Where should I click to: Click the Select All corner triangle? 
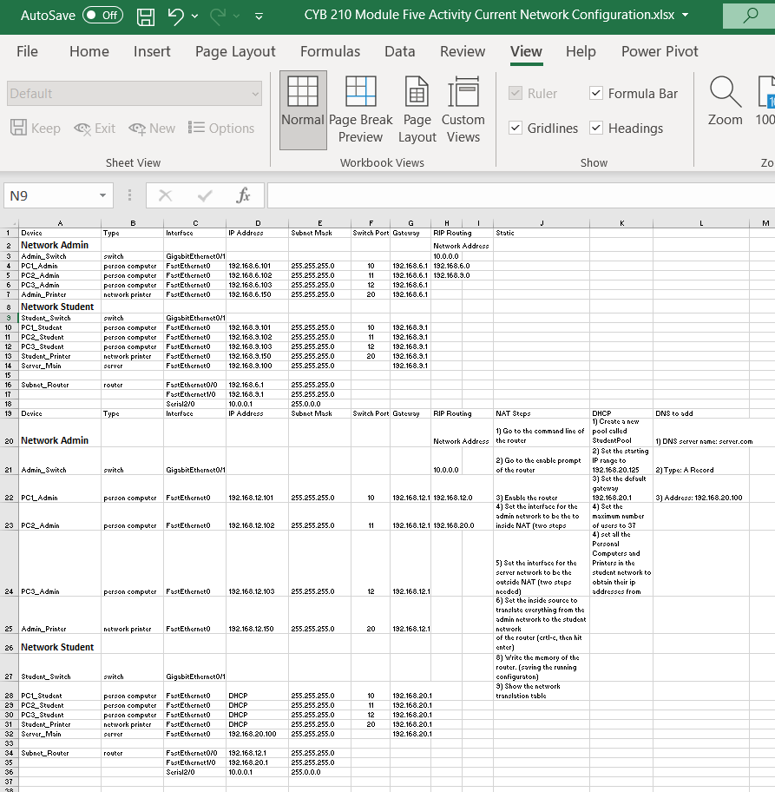(9, 223)
